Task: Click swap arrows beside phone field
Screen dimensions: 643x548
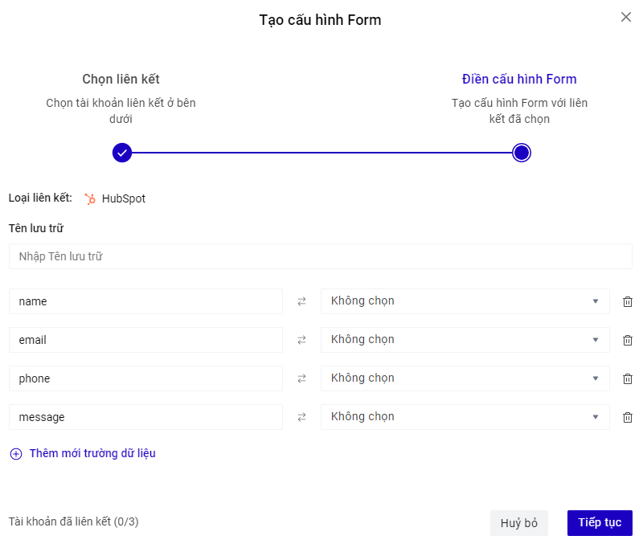Action: (301, 378)
